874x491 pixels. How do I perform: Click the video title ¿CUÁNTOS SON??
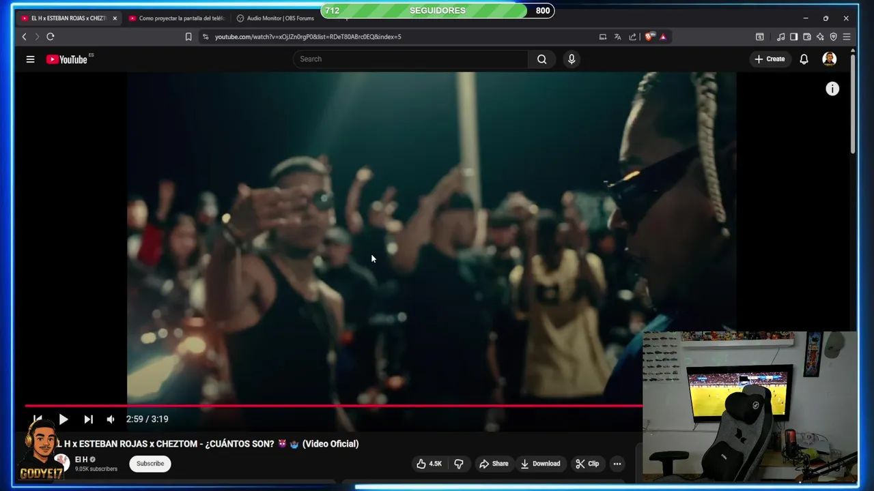point(208,444)
